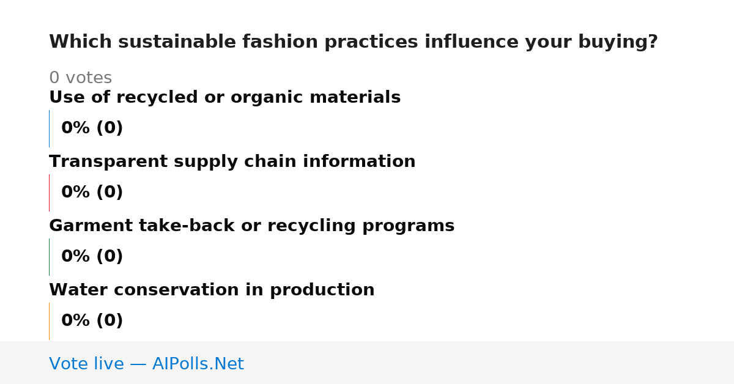The height and width of the screenshot is (384, 734).
Task: Click the orange result bar for water conservation
Action: [x=49, y=321]
